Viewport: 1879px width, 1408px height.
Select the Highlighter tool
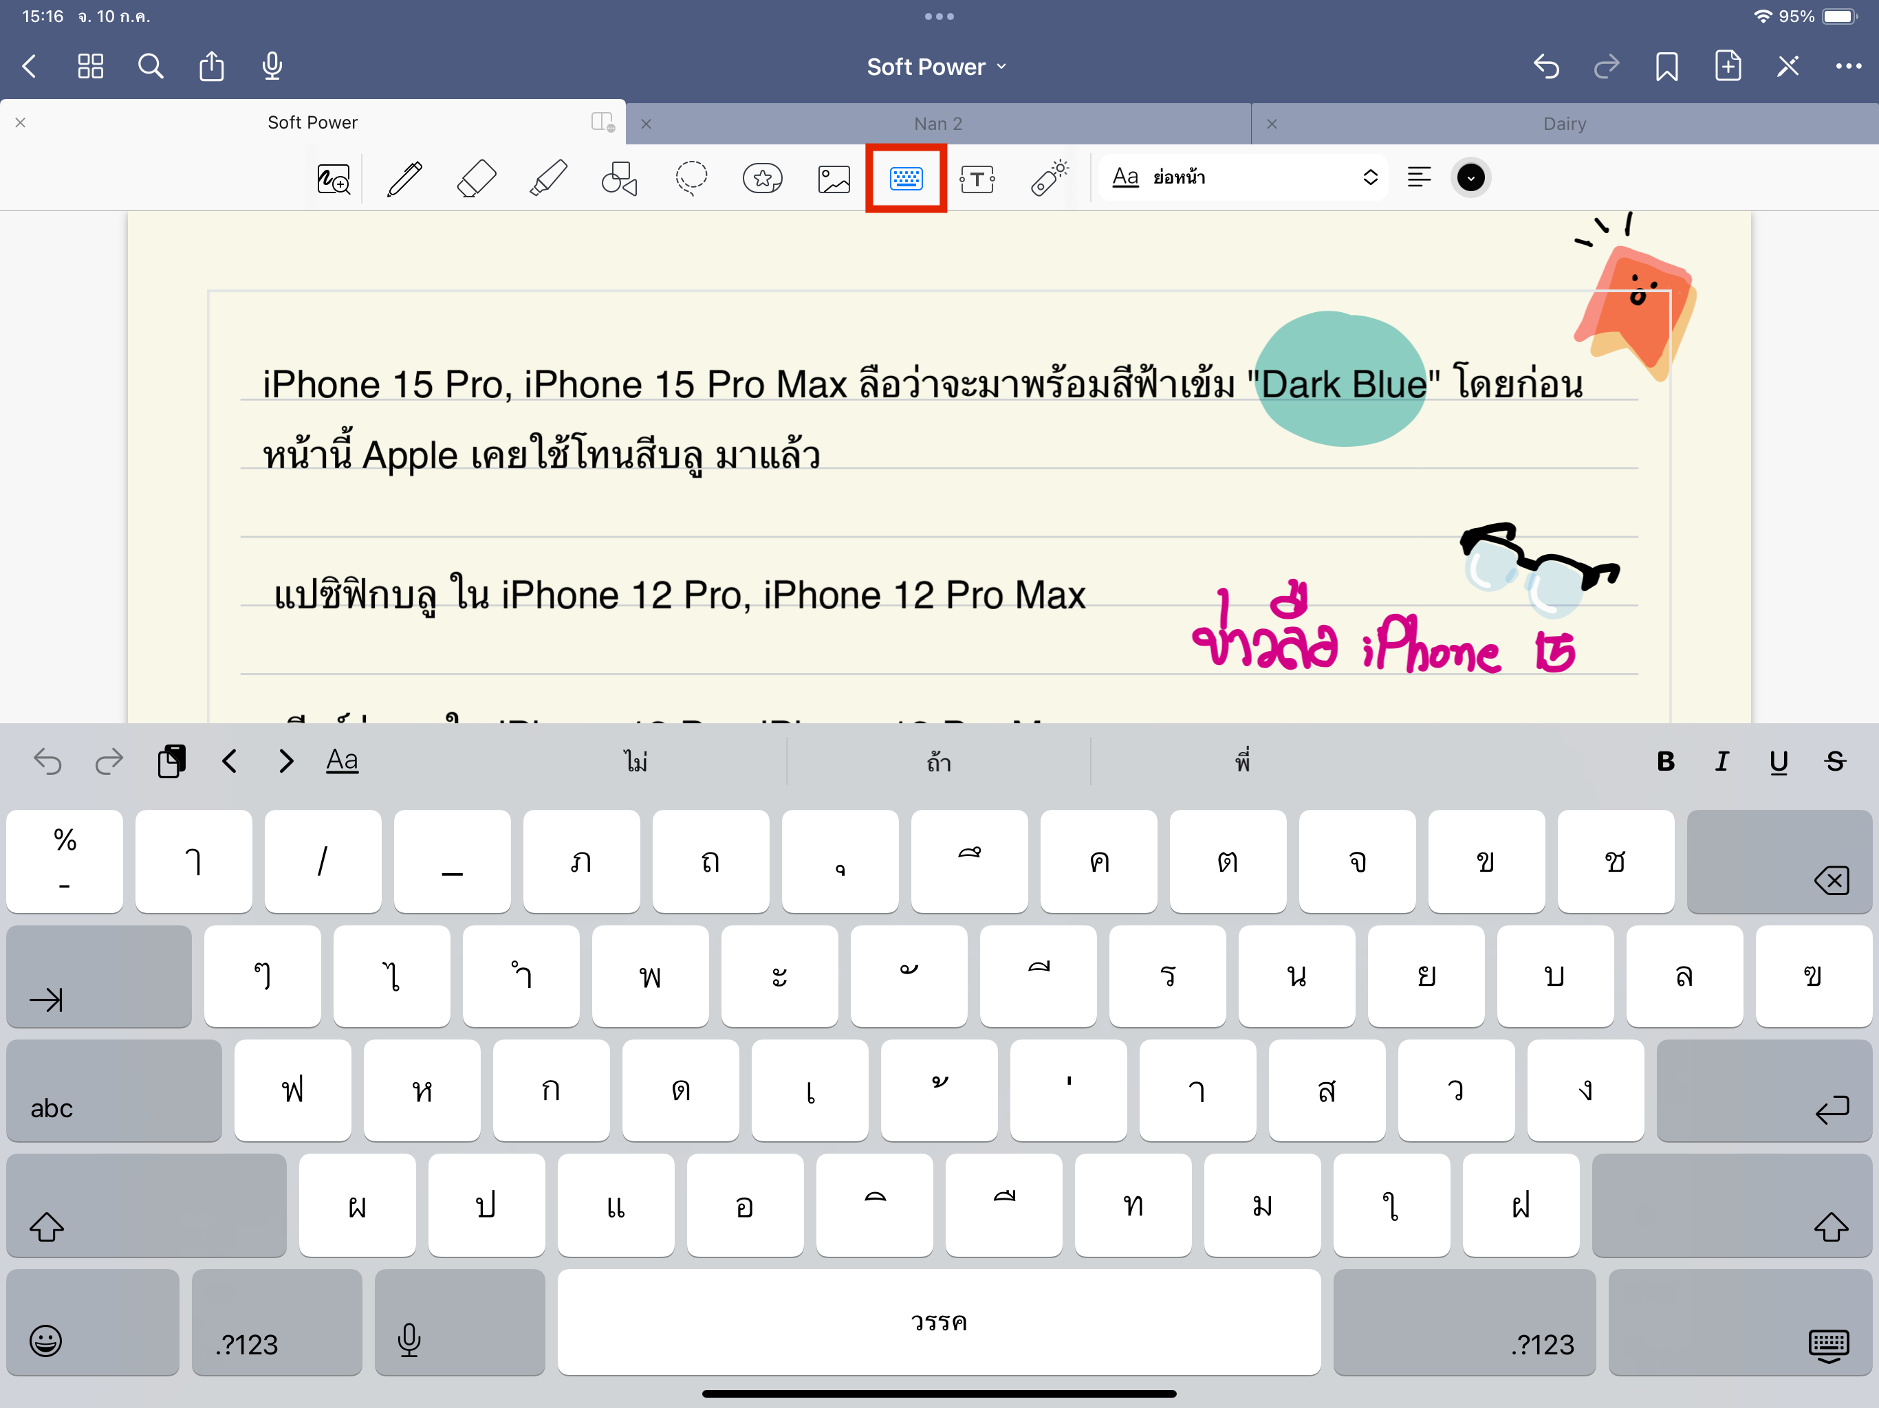click(x=548, y=178)
